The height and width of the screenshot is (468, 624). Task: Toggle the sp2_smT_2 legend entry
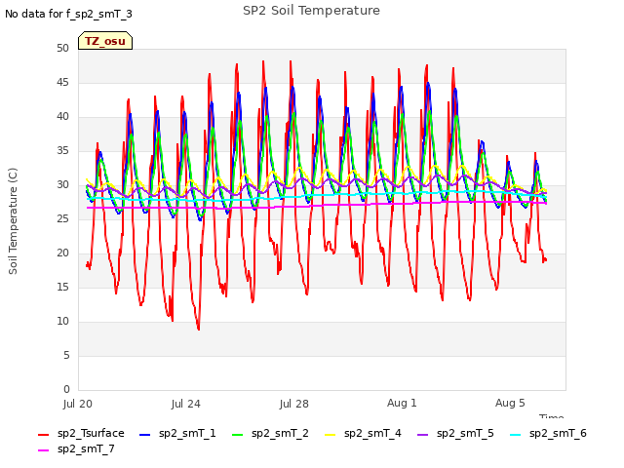click(x=270, y=433)
